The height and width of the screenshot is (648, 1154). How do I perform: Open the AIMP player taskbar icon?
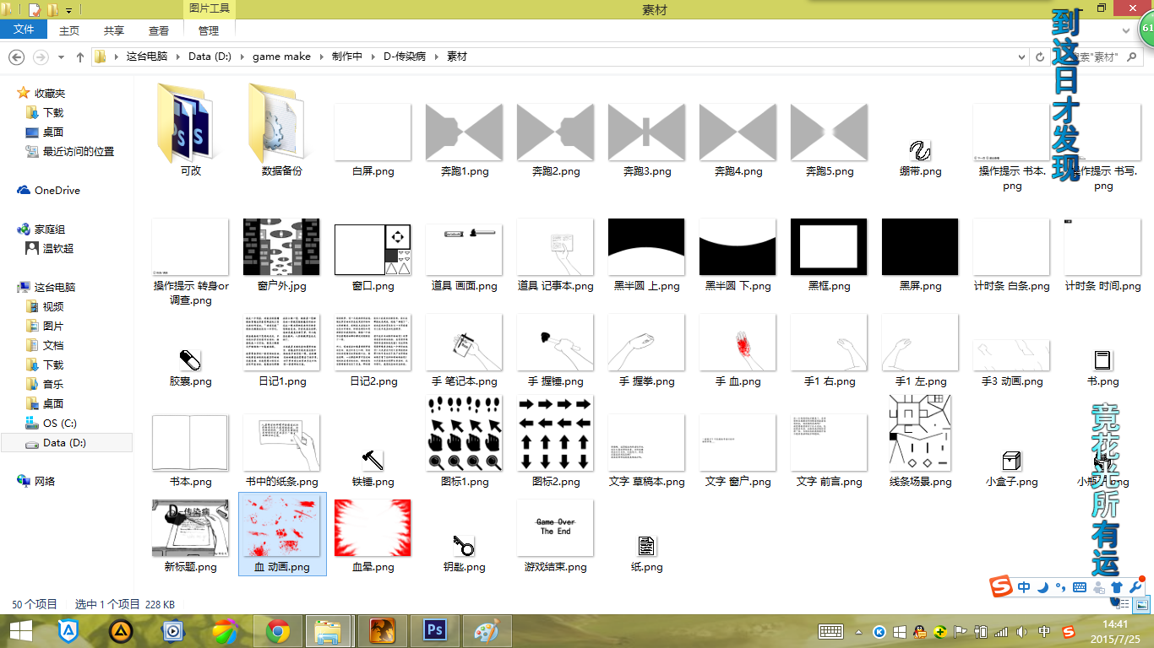pos(121,630)
